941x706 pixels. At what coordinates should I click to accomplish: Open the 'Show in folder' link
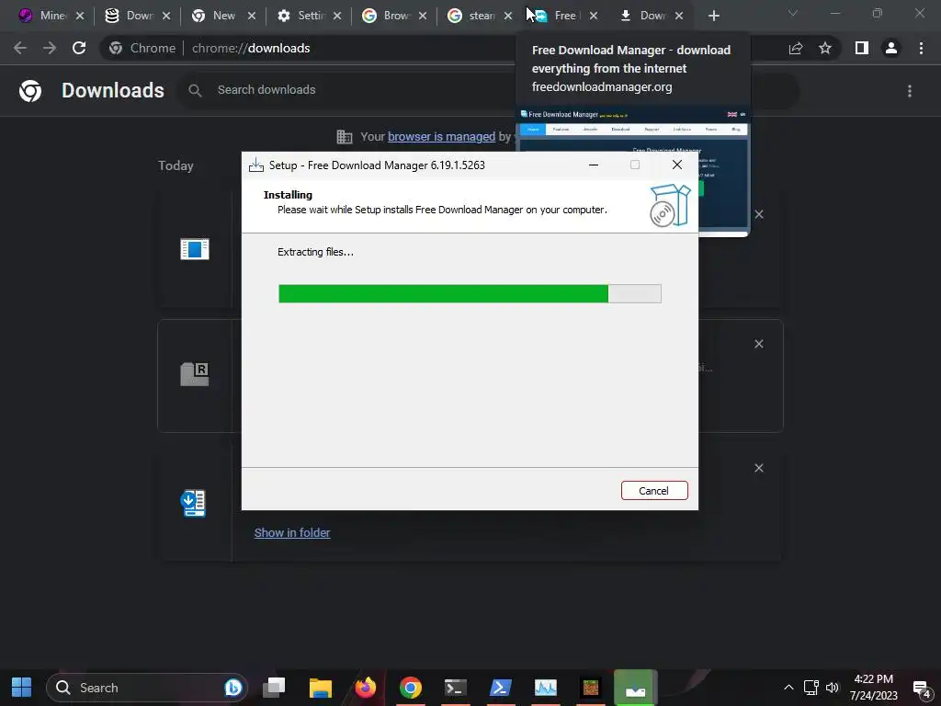(292, 532)
